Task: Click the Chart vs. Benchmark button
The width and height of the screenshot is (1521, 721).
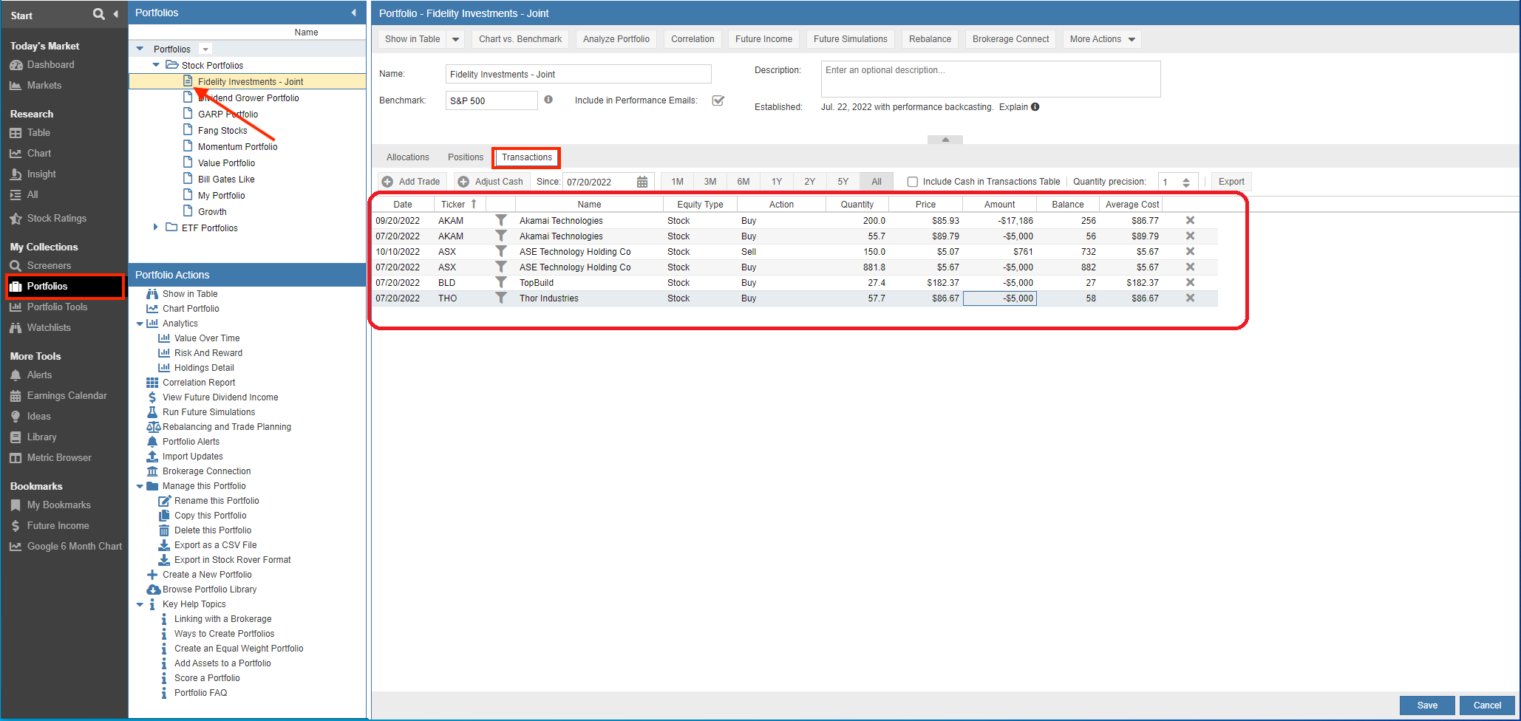Action: 520,39
